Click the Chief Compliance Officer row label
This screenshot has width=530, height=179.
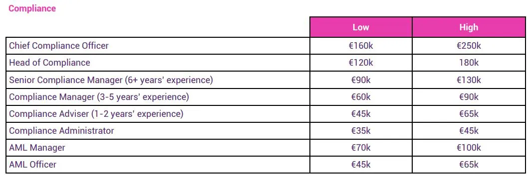(59, 46)
